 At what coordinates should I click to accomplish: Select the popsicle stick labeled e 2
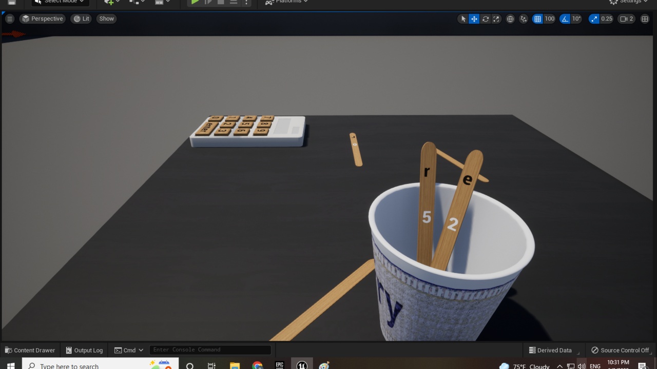pos(457,210)
